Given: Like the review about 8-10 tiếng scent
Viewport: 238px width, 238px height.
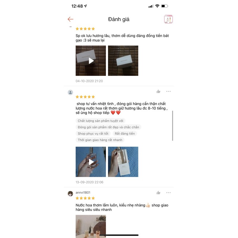Looking at the screenshot, I should [x=158, y=91].
